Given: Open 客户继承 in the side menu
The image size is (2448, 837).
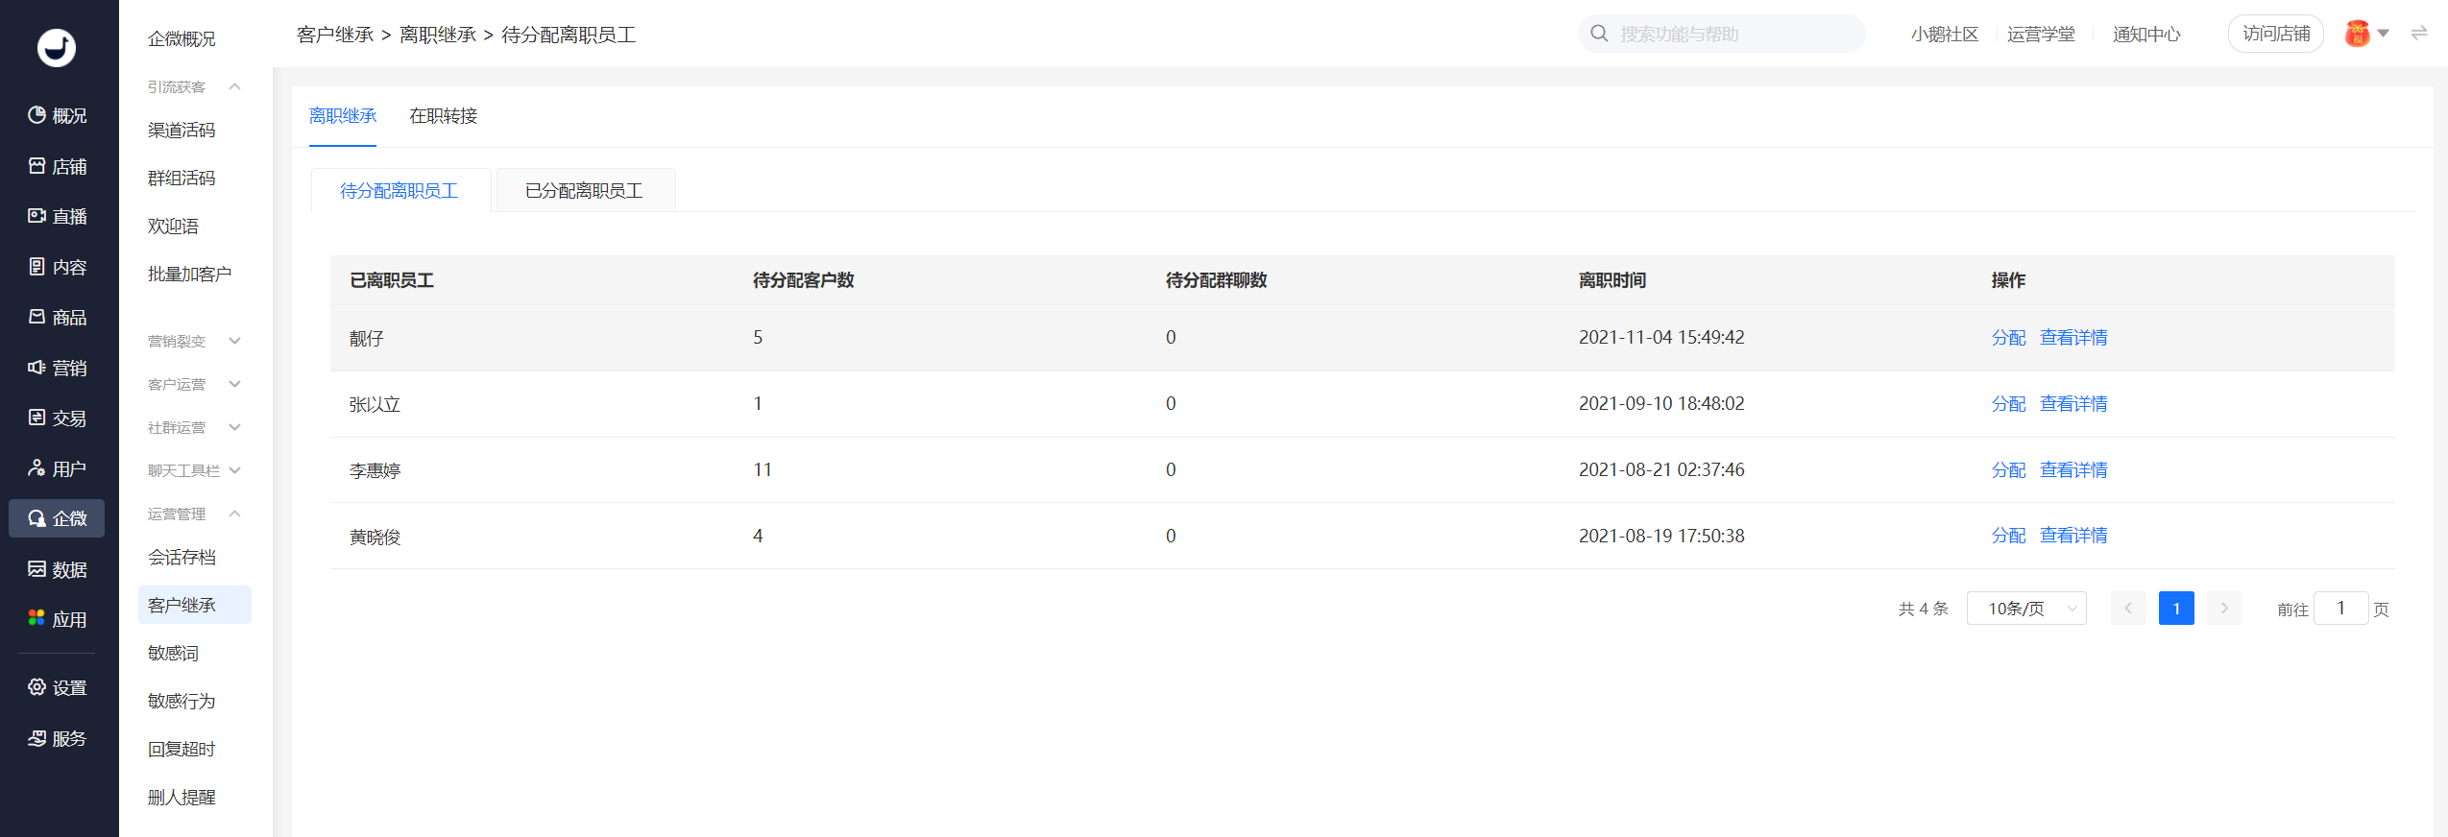Looking at the screenshot, I should (x=195, y=606).
